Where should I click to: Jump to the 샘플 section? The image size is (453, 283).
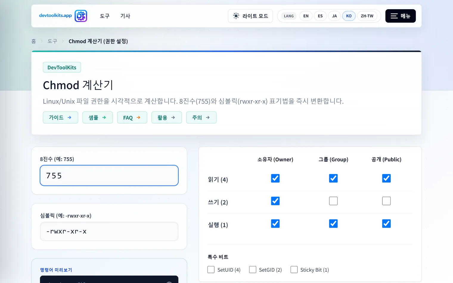click(97, 117)
